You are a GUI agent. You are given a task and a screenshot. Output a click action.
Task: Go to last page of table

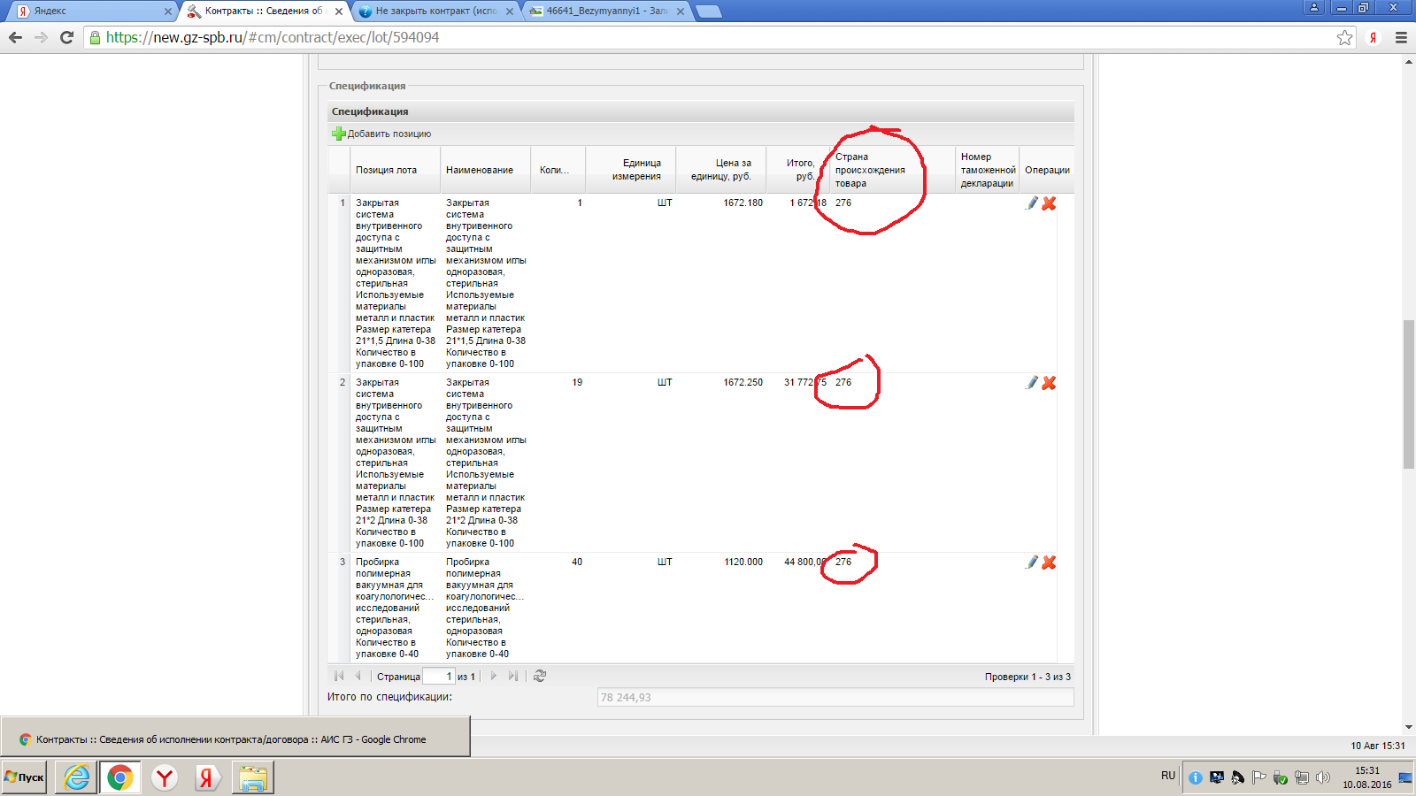pyautogui.click(x=512, y=676)
